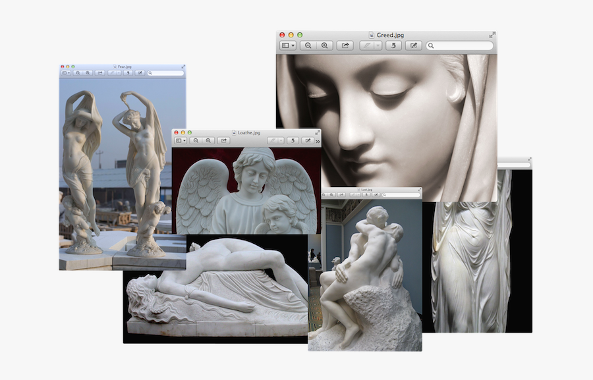Select the highlight pen in Fear.jpg window
Screen dimensions: 593x380
(112, 73)
